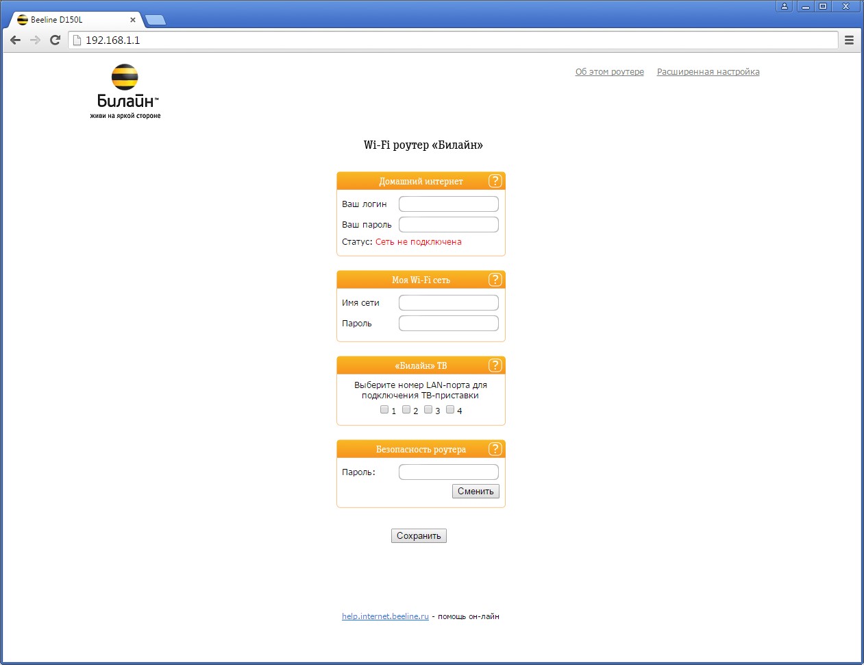Focus the Имя сети field
The width and height of the screenshot is (864, 665).
[449, 302]
